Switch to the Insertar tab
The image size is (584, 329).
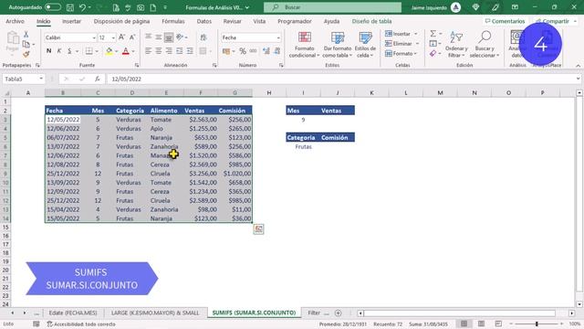(71, 21)
